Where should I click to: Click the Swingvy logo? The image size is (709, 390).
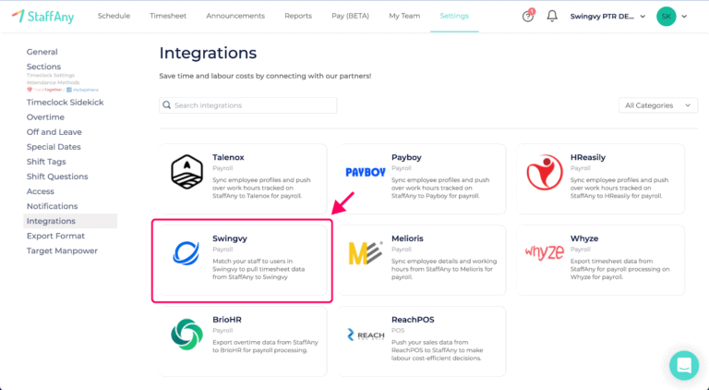(x=186, y=253)
